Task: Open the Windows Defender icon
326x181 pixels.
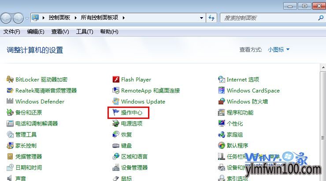Action: (11, 102)
